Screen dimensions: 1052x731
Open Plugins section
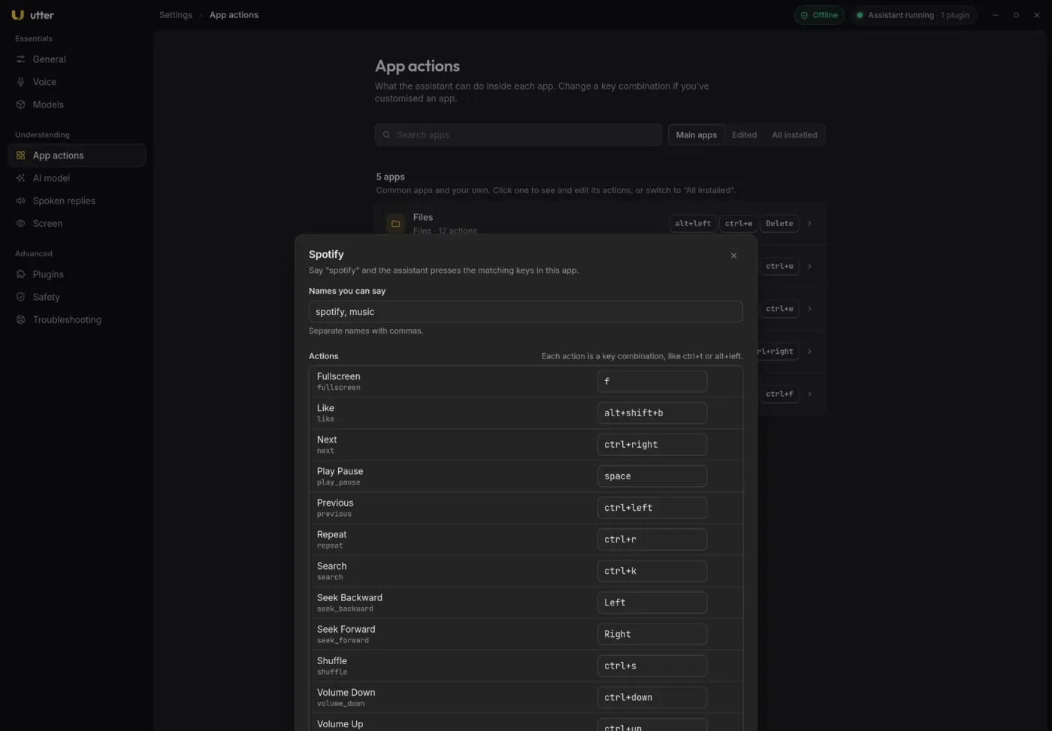(x=77, y=274)
